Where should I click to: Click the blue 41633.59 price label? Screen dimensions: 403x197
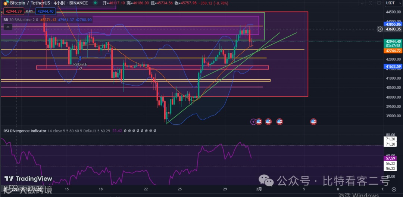[393, 66]
